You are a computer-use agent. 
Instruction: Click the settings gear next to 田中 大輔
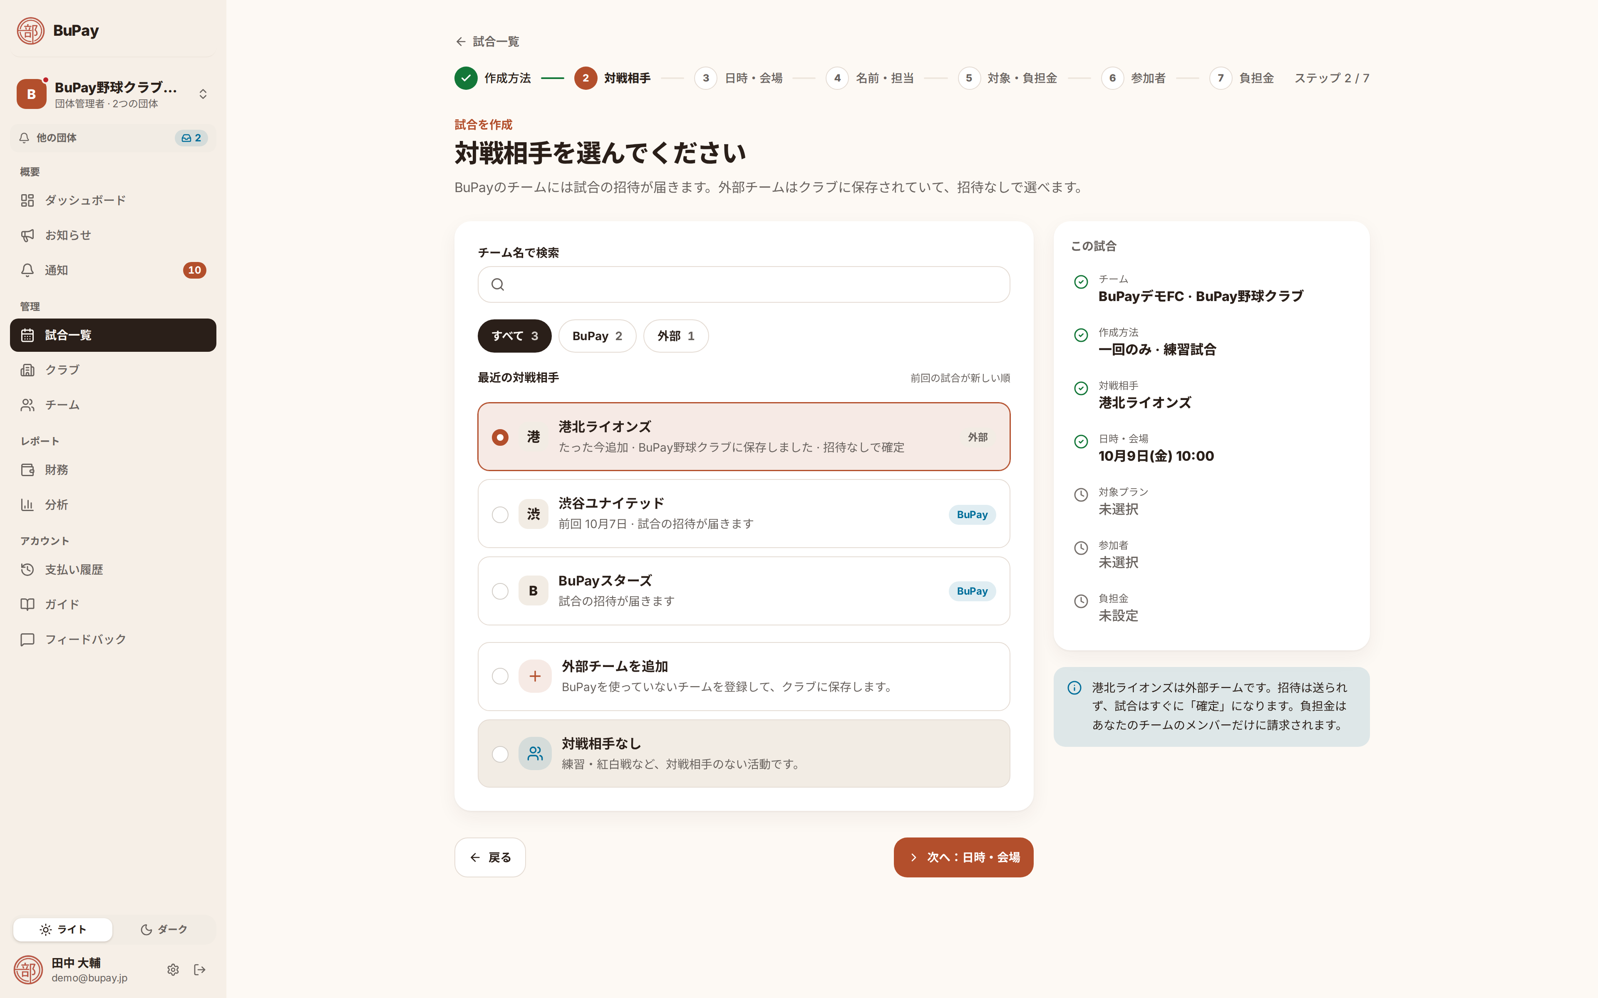point(173,970)
